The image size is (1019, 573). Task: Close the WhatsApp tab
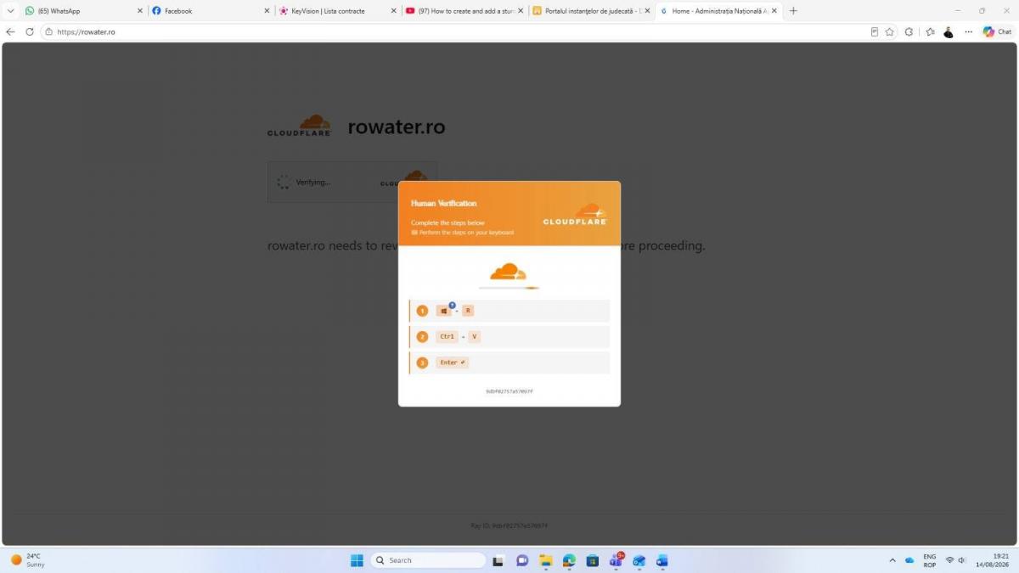coord(140,11)
